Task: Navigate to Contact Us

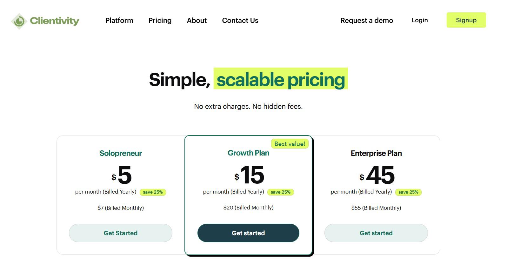Action: point(240,21)
